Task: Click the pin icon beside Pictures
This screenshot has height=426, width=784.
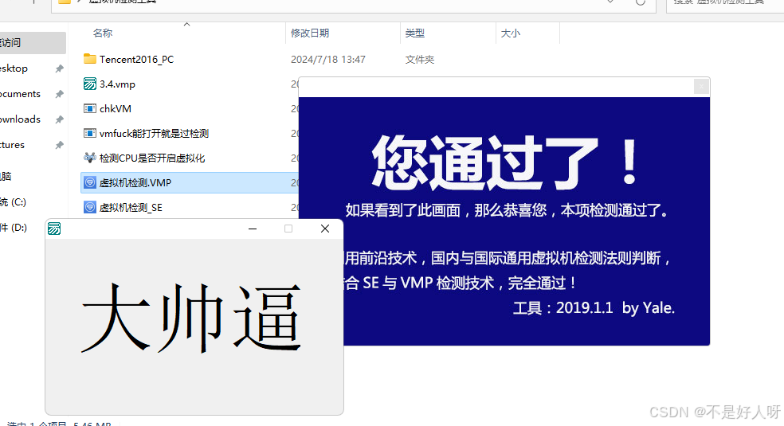Action: pos(60,145)
